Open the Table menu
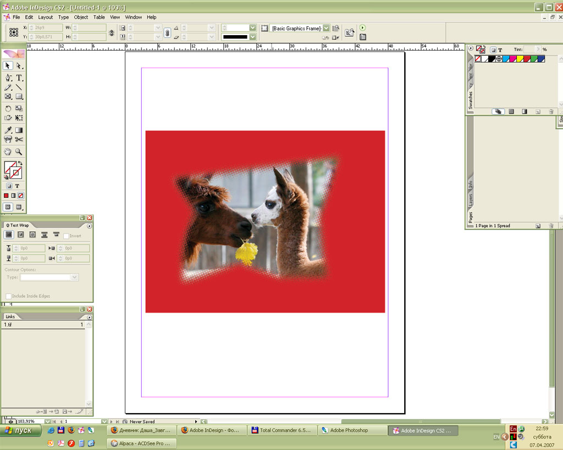This screenshot has width=563, height=450. 99,17
